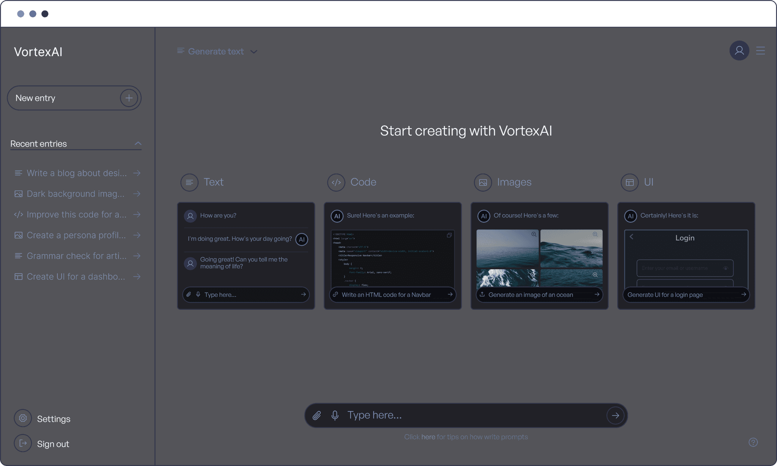Click 'Generate UI for a login page' prompt
Viewport: 777px width, 466px height.
[x=665, y=295]
